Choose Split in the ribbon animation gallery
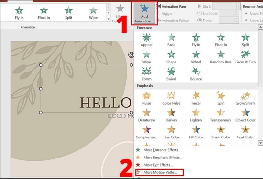The image size is (263, 179). pyautogui.click(x=68, y=13)
